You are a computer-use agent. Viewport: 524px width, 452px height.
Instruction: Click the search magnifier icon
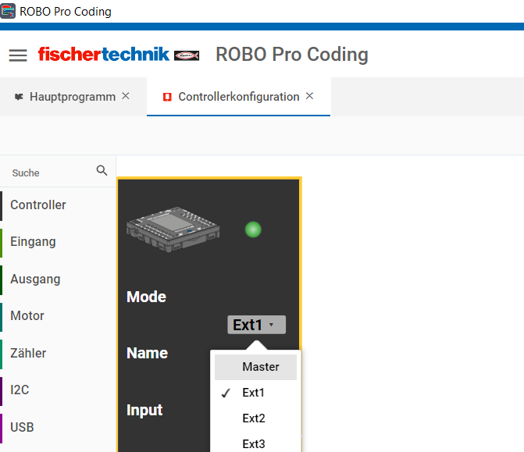102,171
